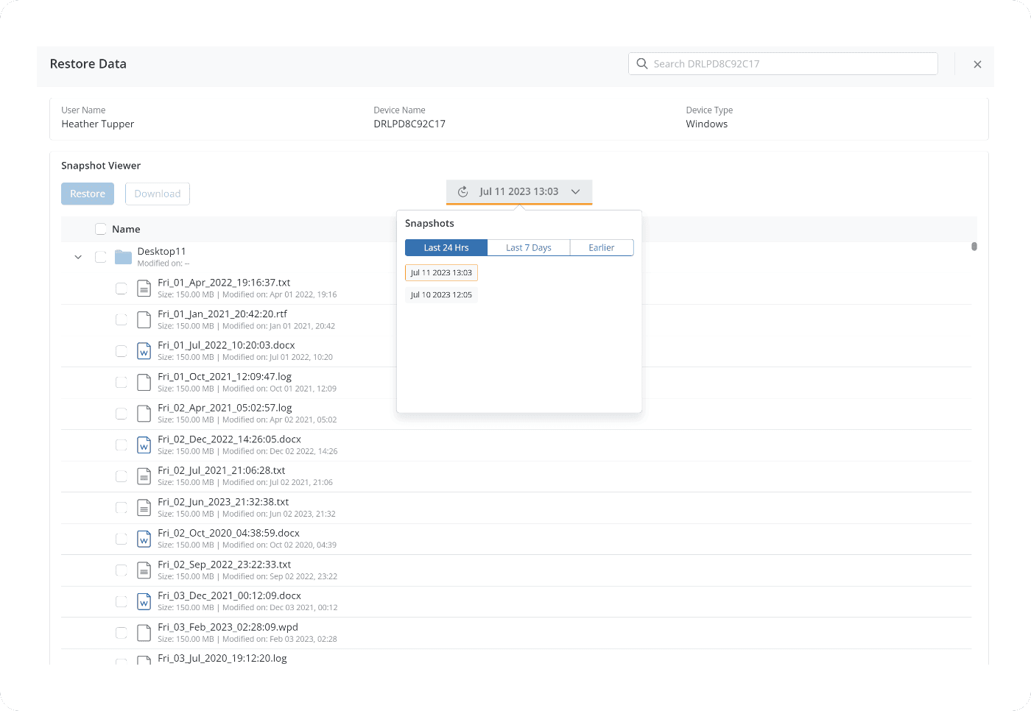Click the Search DRLPD8C92C17 input field

click(788, 64)
